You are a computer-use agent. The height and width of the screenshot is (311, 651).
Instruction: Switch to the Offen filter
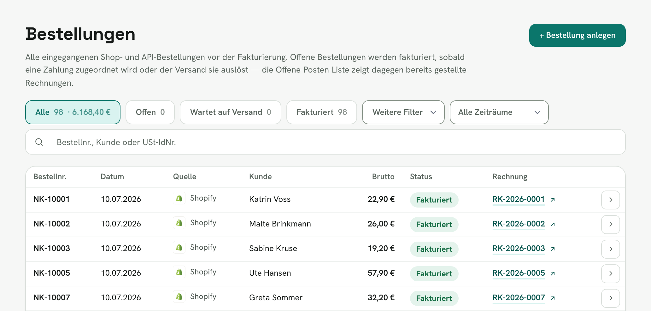(x=150, y=112)
